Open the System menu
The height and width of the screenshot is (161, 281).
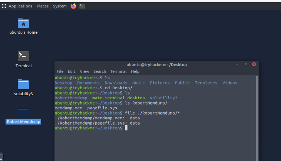[60, 6]
